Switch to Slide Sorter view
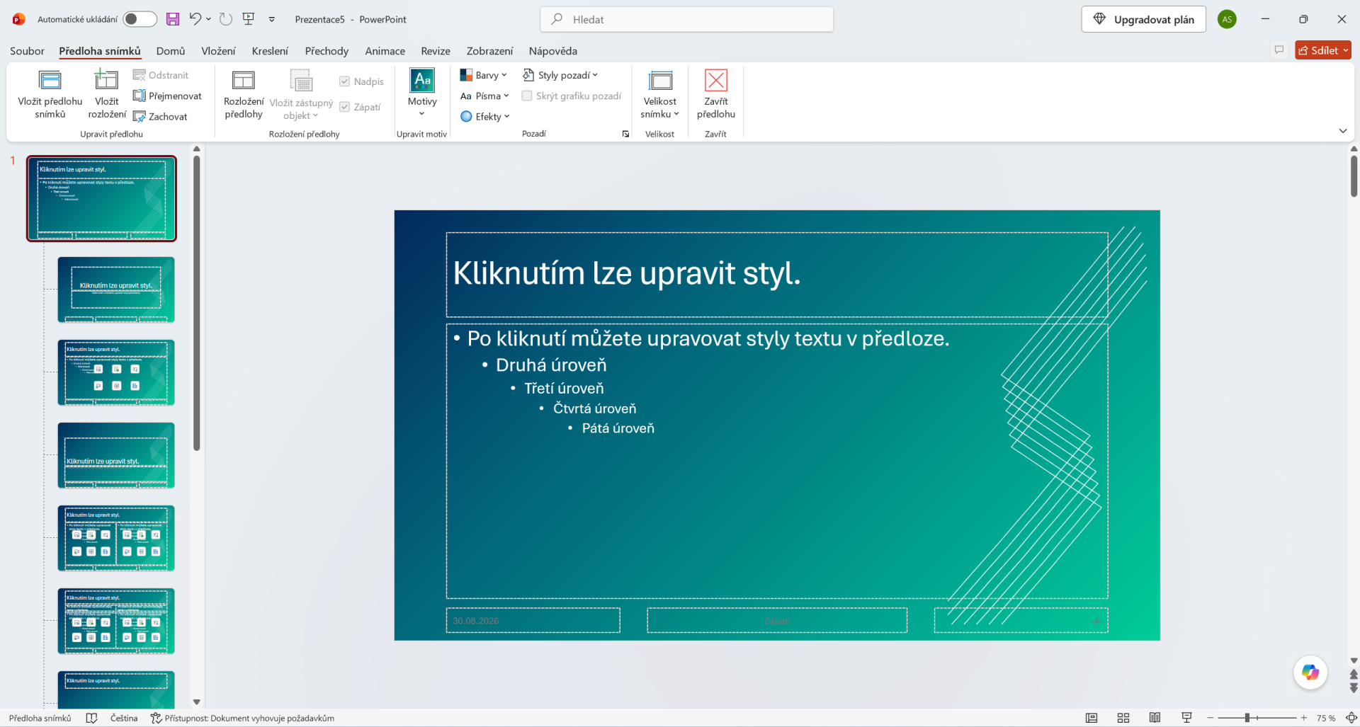The height and width of the screenshot is (727, 1360). (1123, 718)
